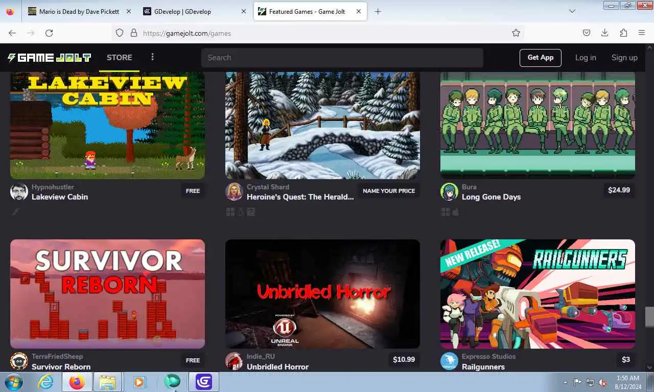Open the Long Gone Days title link
This screenshot has width=654, height=392.
(491, 197)
